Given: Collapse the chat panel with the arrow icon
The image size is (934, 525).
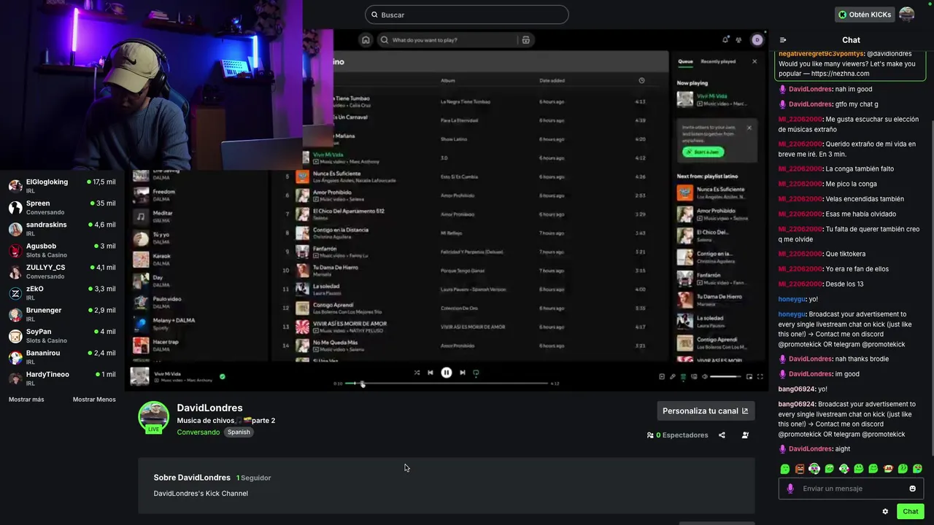Looking at the screenshot, I should pos(783,40).
